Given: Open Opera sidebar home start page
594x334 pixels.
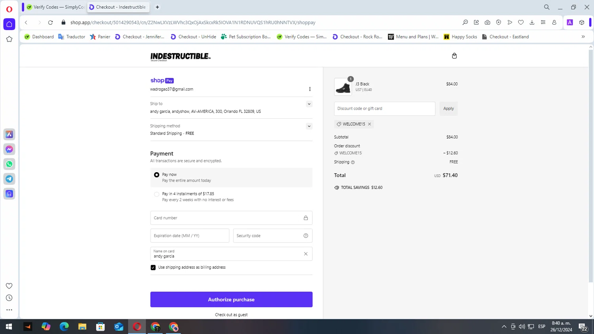Looking at the screenshot, I should [9, 24].
